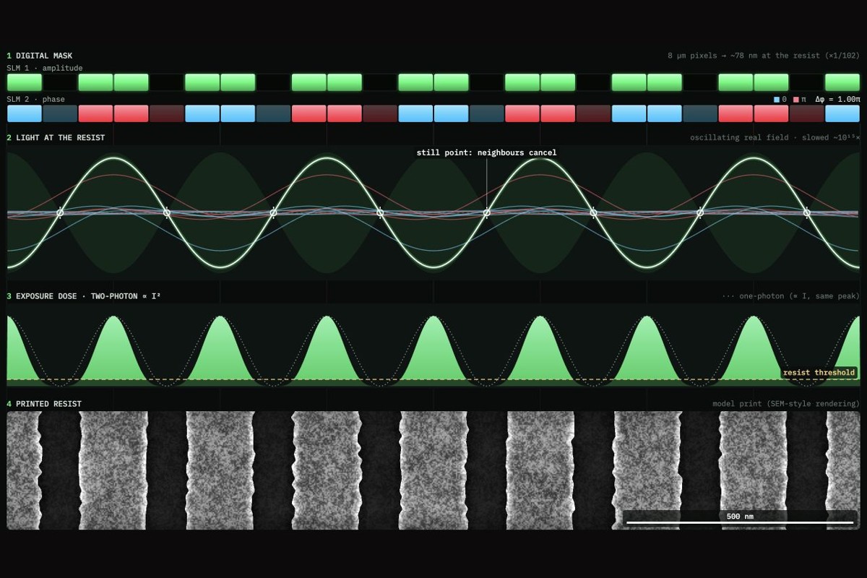Screen dimensions: 867x578
Task: Toggle the rightmost blue SLM 2 phase pixel
Action: coord(842,113)
